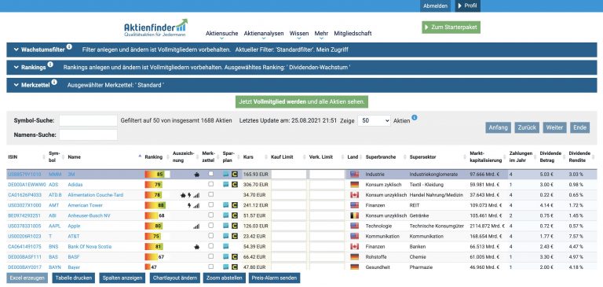Open the Mitgliedschaft page
The height and width of the screenshot is (287, 603).
point(353,34)
